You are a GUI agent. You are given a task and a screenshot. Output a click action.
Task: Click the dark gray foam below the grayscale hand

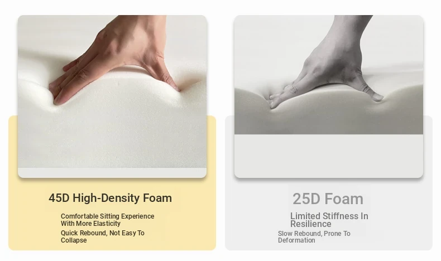329,121
